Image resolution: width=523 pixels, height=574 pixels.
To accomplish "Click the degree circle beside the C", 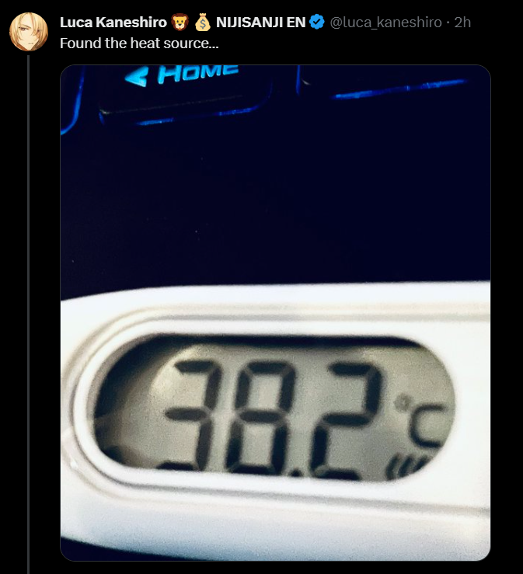I will 403,402.
